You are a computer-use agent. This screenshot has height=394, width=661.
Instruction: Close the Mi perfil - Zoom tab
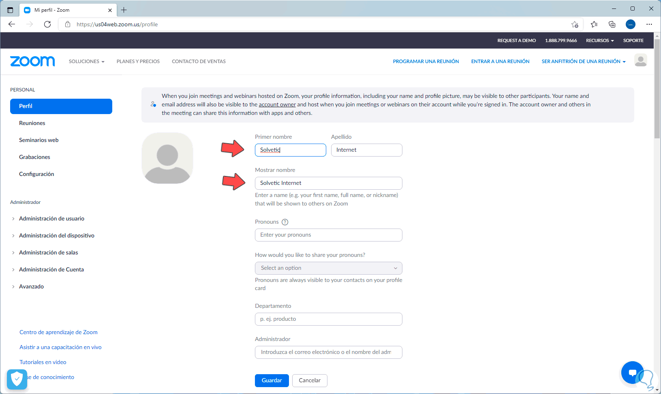click(110, 10)
